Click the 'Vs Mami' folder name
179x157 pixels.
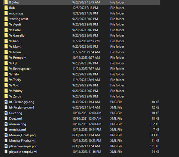click(x=15, y=47)
